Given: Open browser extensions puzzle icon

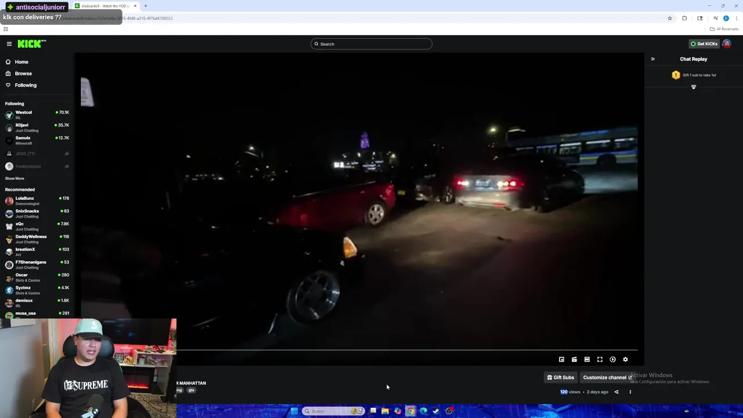Looking at the screenshot, I should [x=684, y=18].
